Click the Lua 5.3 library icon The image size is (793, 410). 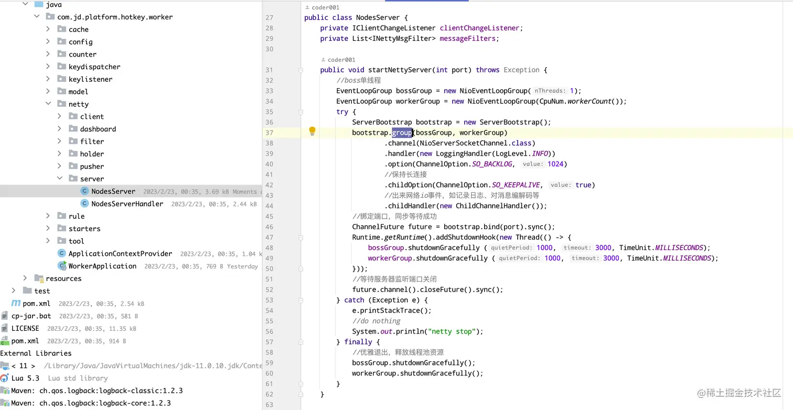(5, 378)
